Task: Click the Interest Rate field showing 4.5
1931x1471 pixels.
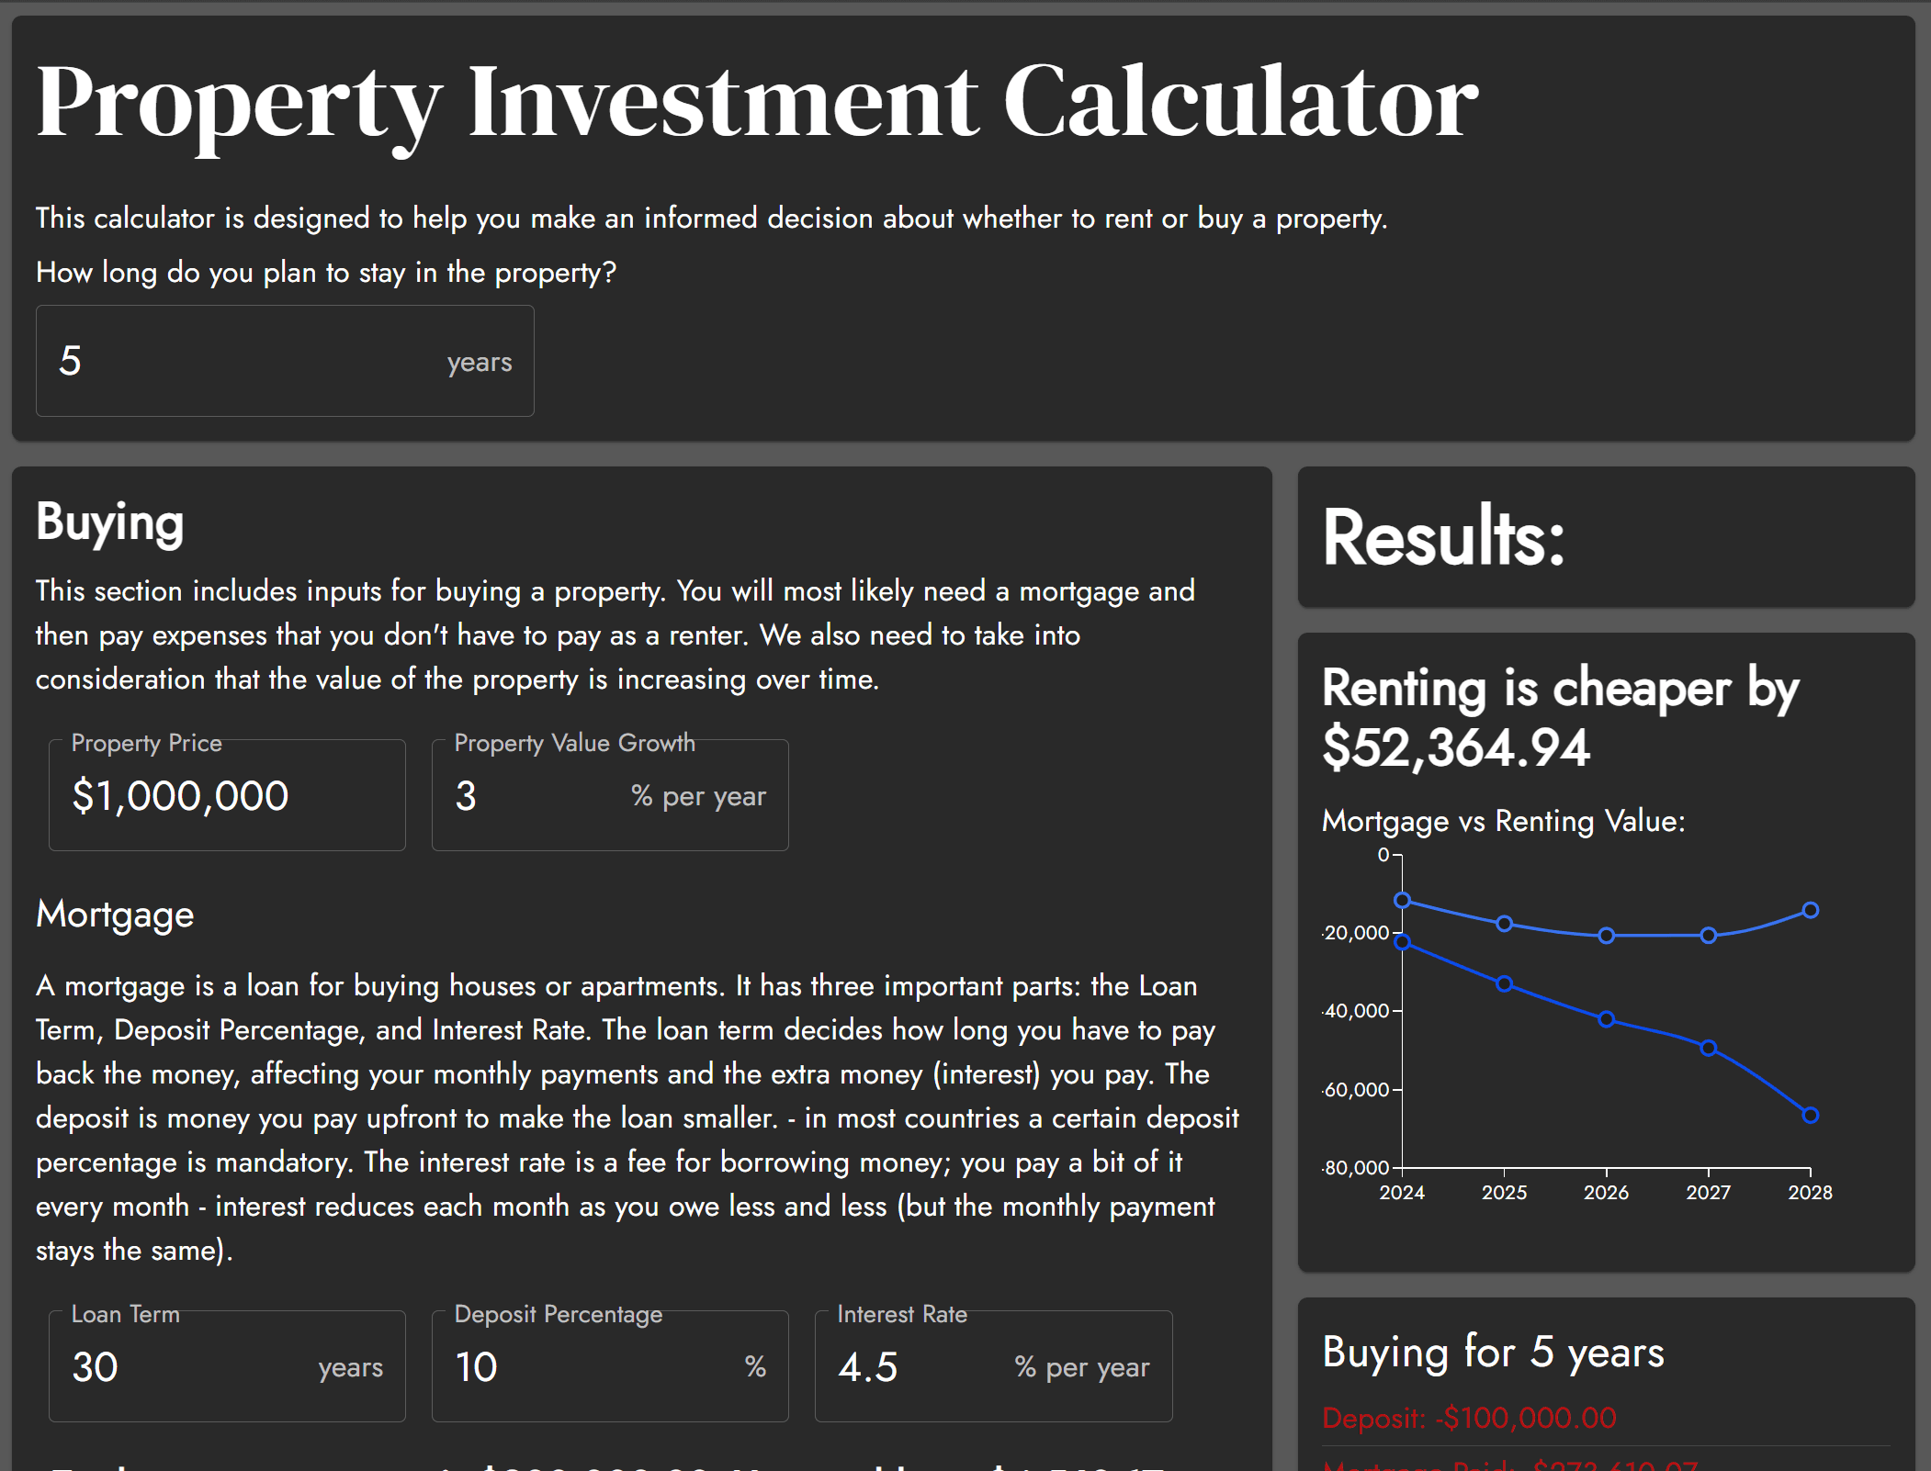Action: 992,1366
